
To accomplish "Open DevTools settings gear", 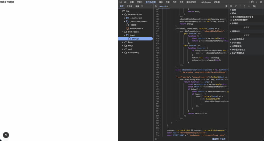I will (252, 2).
